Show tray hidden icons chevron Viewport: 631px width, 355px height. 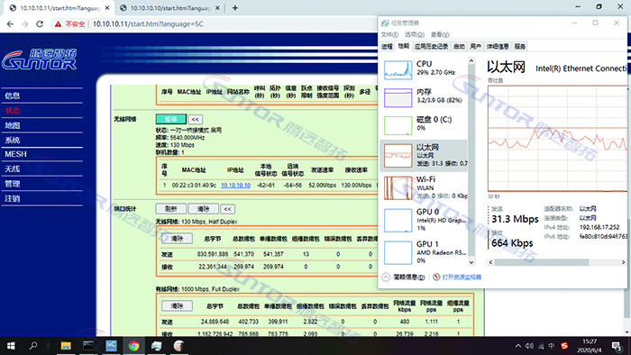(x=518, y=346)
